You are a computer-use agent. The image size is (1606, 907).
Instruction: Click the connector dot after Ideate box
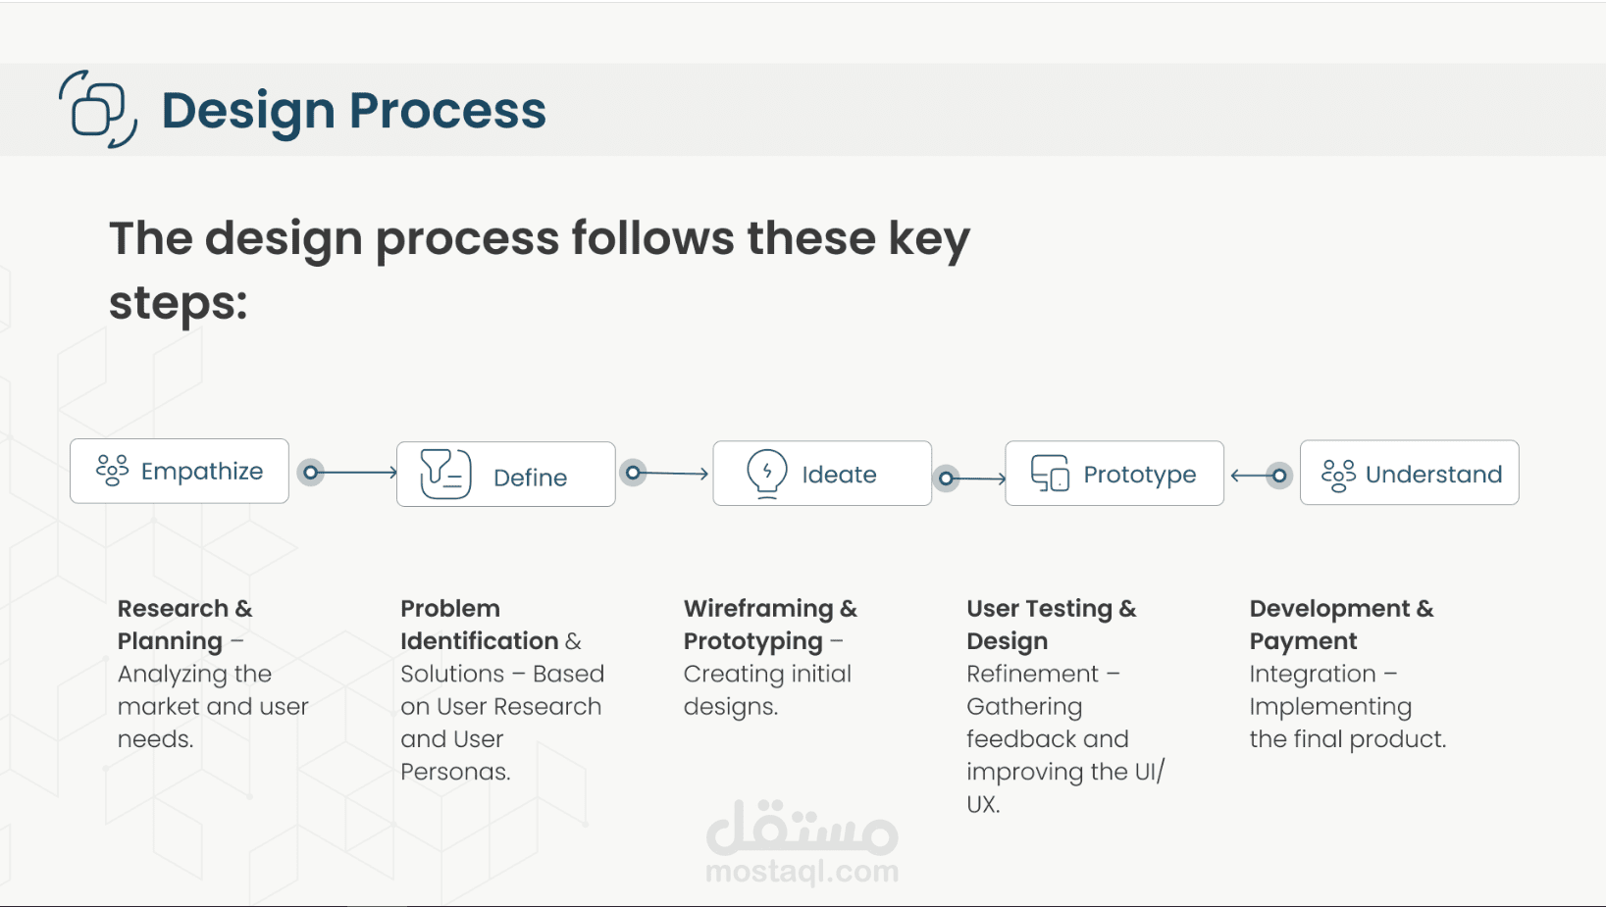(946, 479)
